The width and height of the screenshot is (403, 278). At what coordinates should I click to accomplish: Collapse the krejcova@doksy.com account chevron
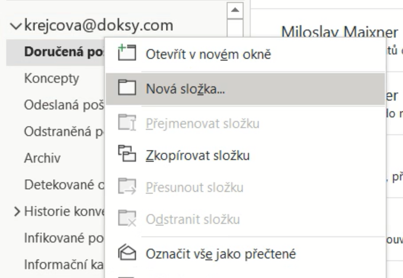[15, 26]
